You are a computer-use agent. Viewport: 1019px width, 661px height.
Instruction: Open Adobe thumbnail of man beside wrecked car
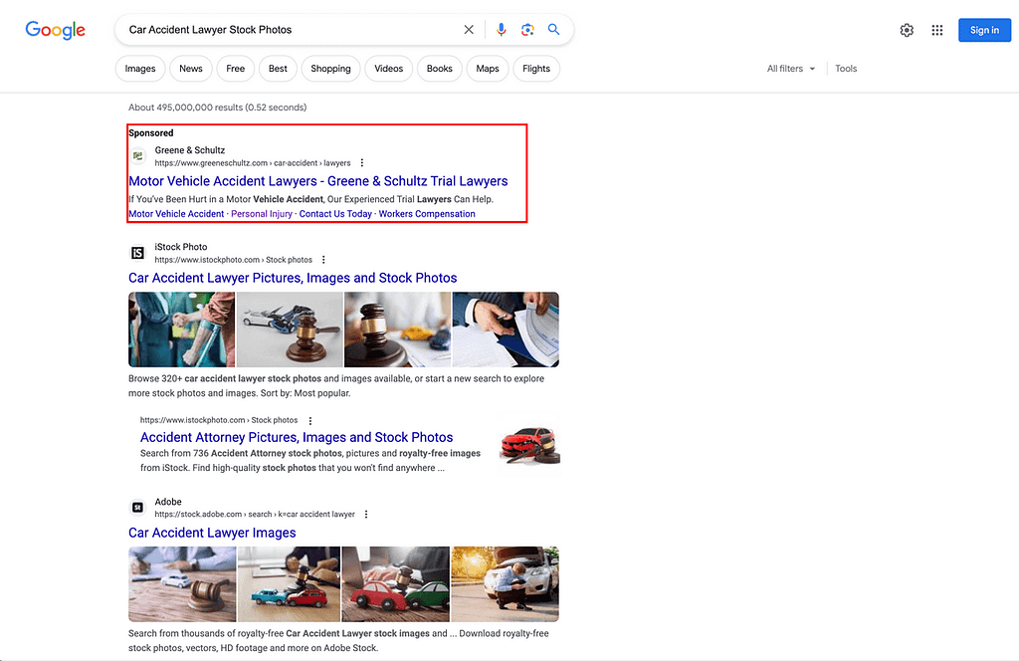(505, 584)
